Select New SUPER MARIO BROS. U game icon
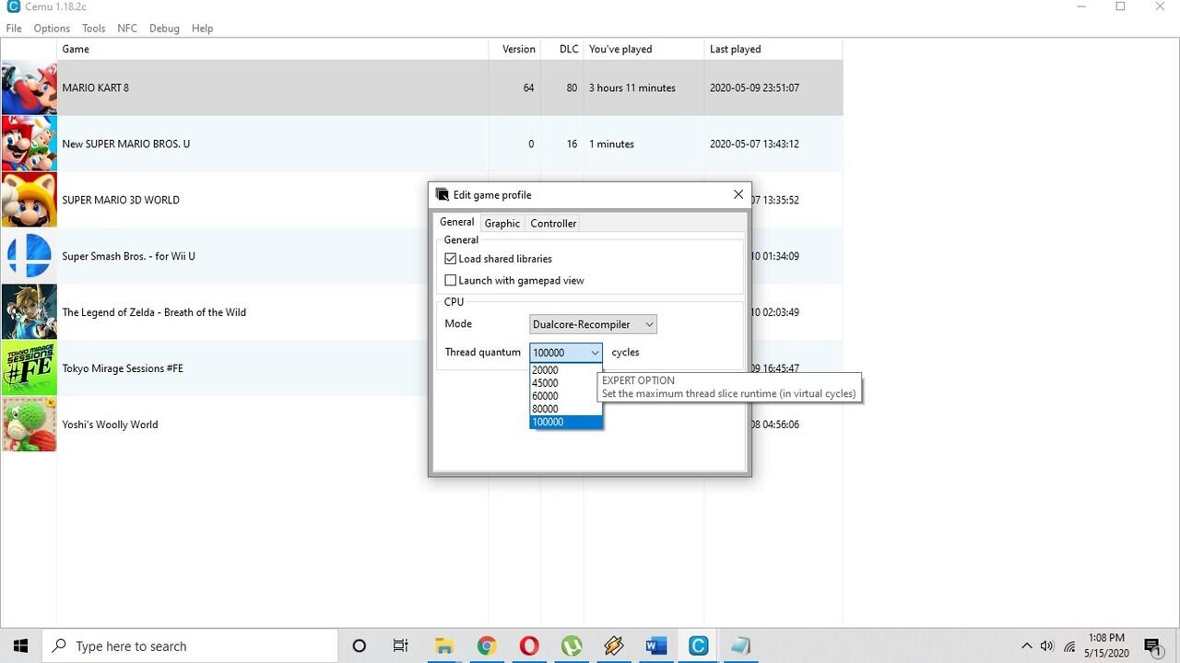This screenshot has height=663, width=1180. pos(29,144)
